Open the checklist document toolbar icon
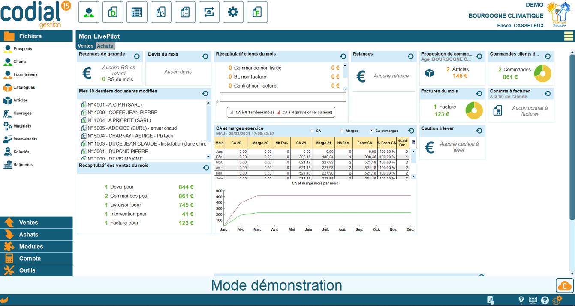575x306 pixels. [185, 12]
